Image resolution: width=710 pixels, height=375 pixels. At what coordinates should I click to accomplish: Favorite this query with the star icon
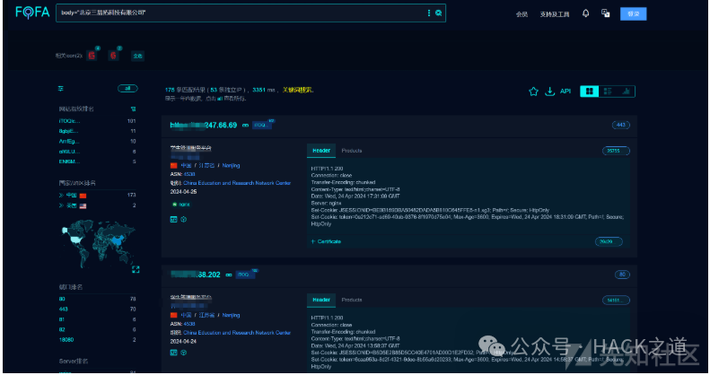tap(533, 92)
